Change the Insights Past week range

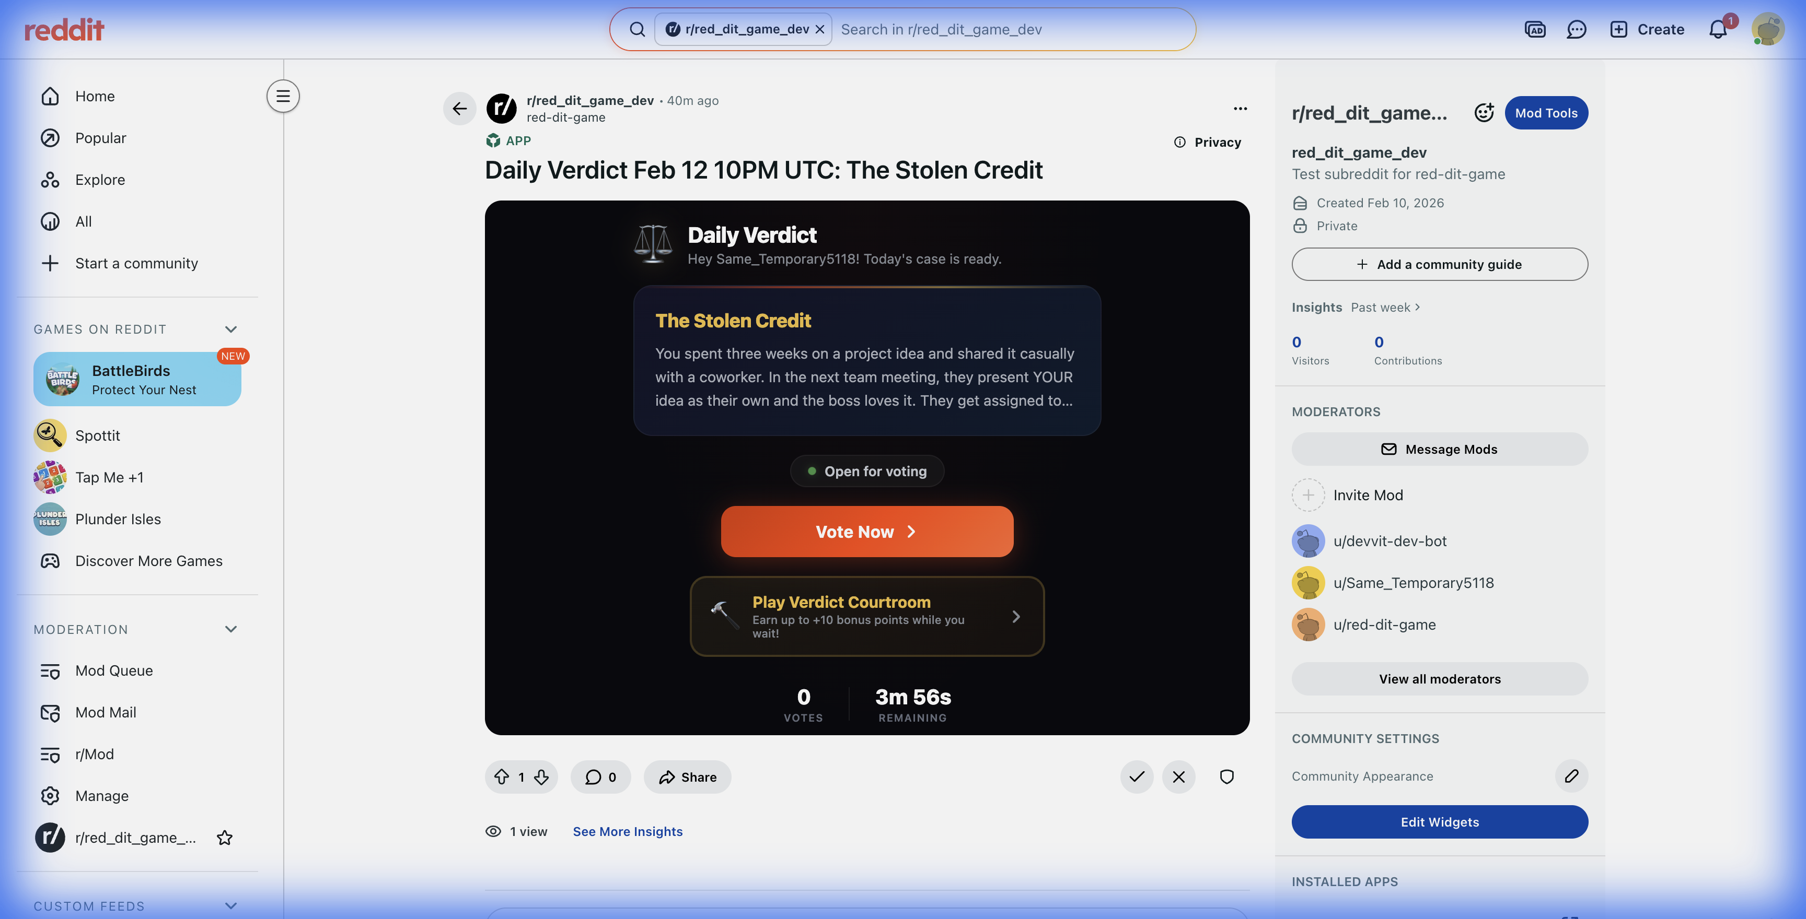pyautogui.click(x=1385, y=308)
